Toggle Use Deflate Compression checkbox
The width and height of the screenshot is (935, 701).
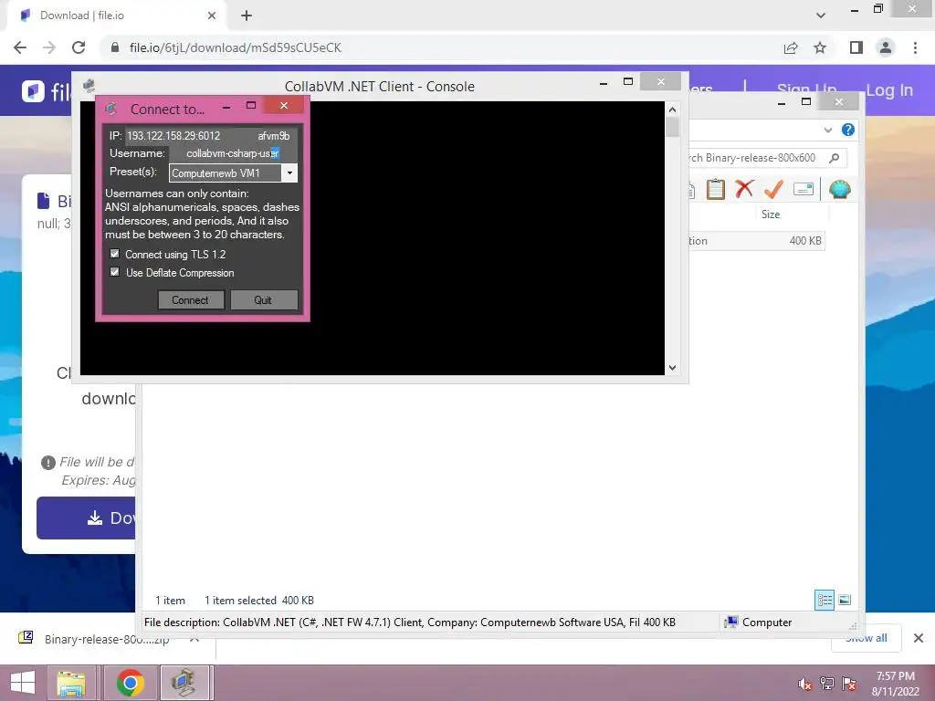[x=114, y=272]
